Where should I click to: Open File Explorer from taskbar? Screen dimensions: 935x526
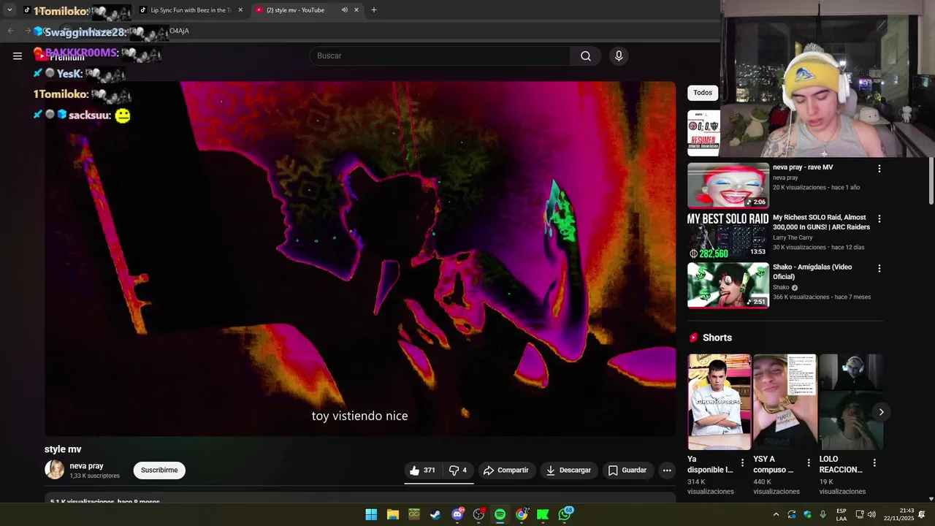[393, 514]
